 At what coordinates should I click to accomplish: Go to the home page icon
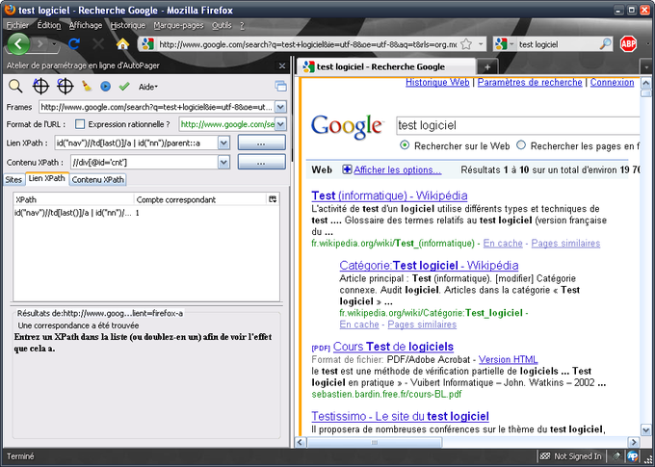(122, 44)
